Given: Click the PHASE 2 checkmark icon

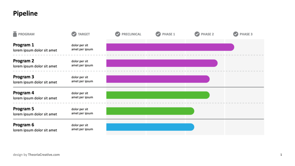Looking at the screenshot, I should point(197,34).
